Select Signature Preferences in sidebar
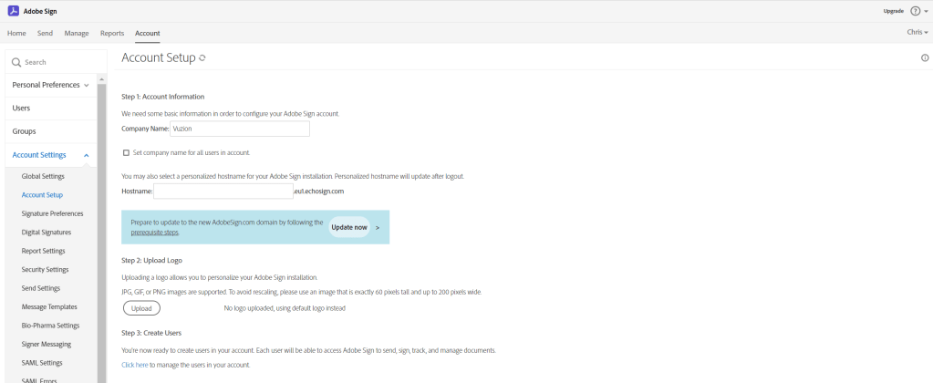Image resolution: width=933 pixels, height=383 pixels. click(x=52, y=213)
